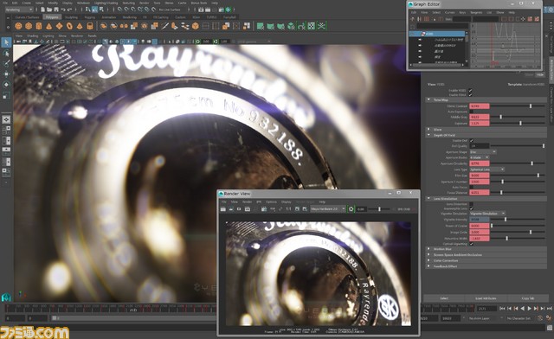
Task: Click the Exposure slider
Action: (x=518, y=124)
